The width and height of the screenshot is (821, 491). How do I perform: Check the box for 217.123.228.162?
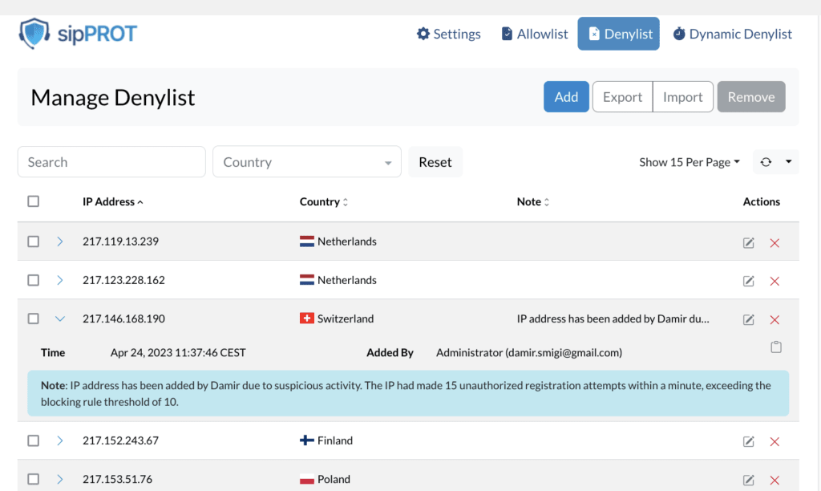(34, 280)
